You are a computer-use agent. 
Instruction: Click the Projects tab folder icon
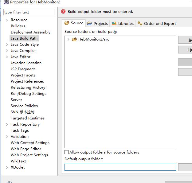click(x=89, y=23)
